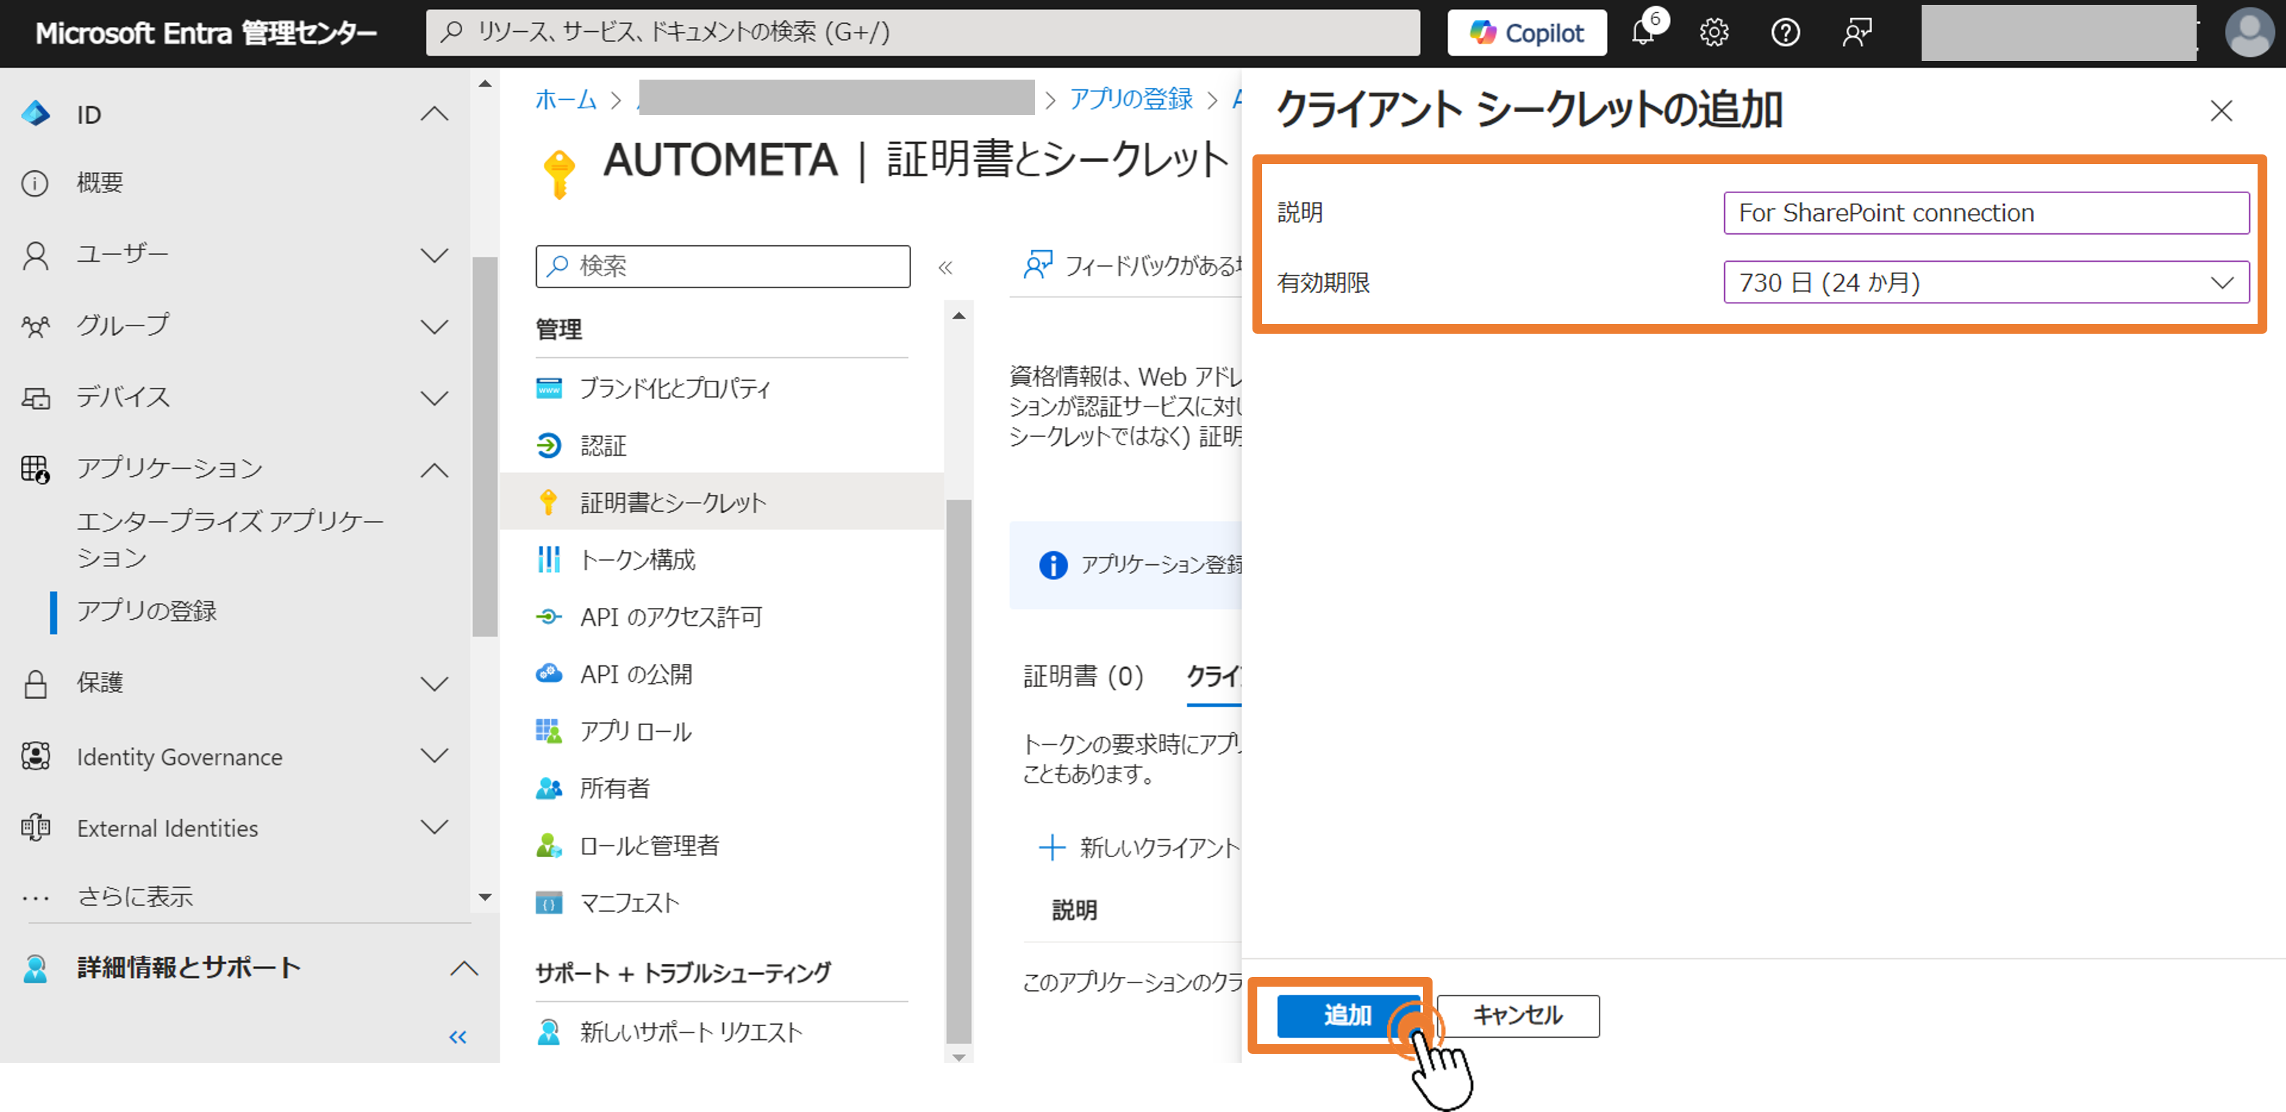Screen dimensions: 2286x1112
Task: Open the Copilot button
Action: [1526, 33]
